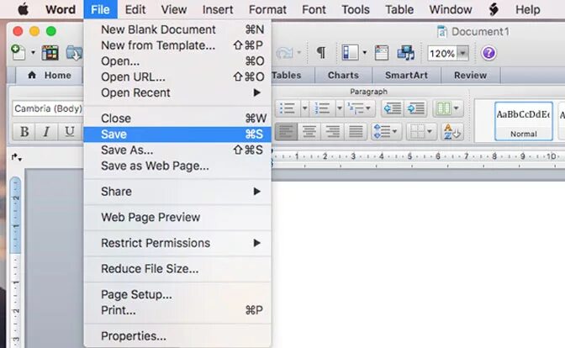565x348 pixels.
Task: Choose Save As… menu item
Action: [177, 150]
